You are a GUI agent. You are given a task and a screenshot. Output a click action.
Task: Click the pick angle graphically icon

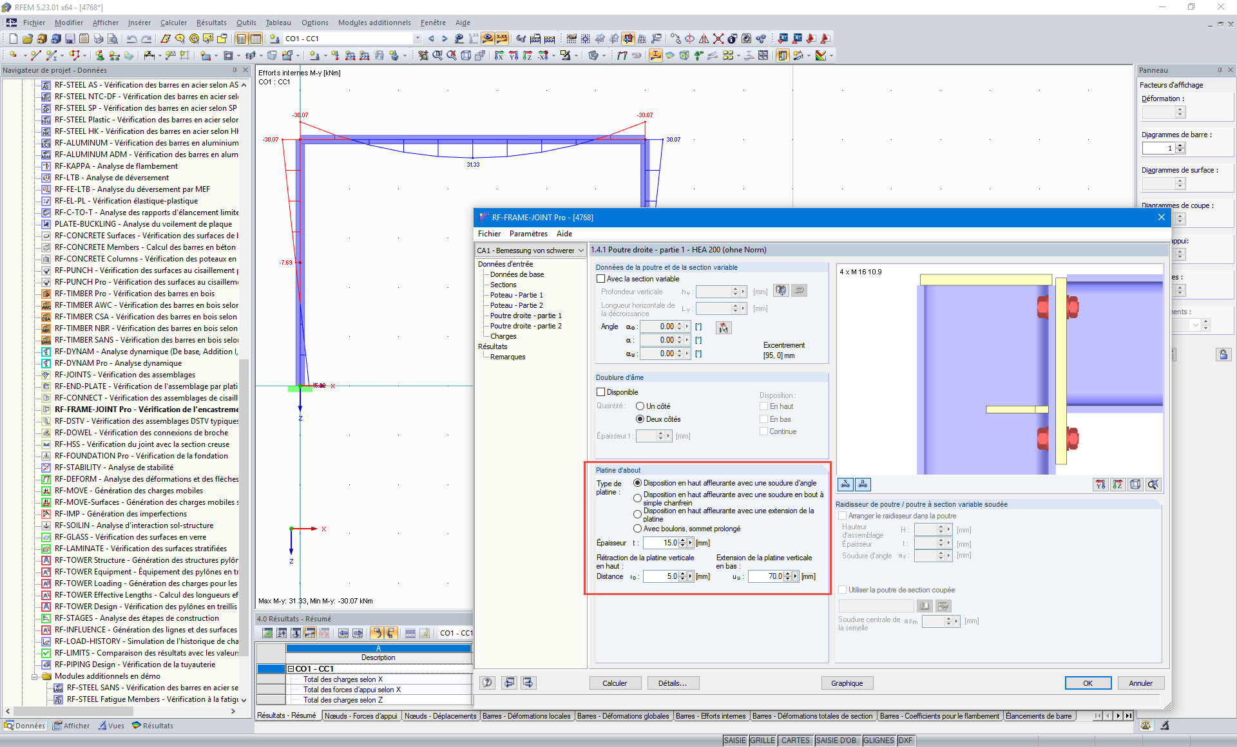724,328
